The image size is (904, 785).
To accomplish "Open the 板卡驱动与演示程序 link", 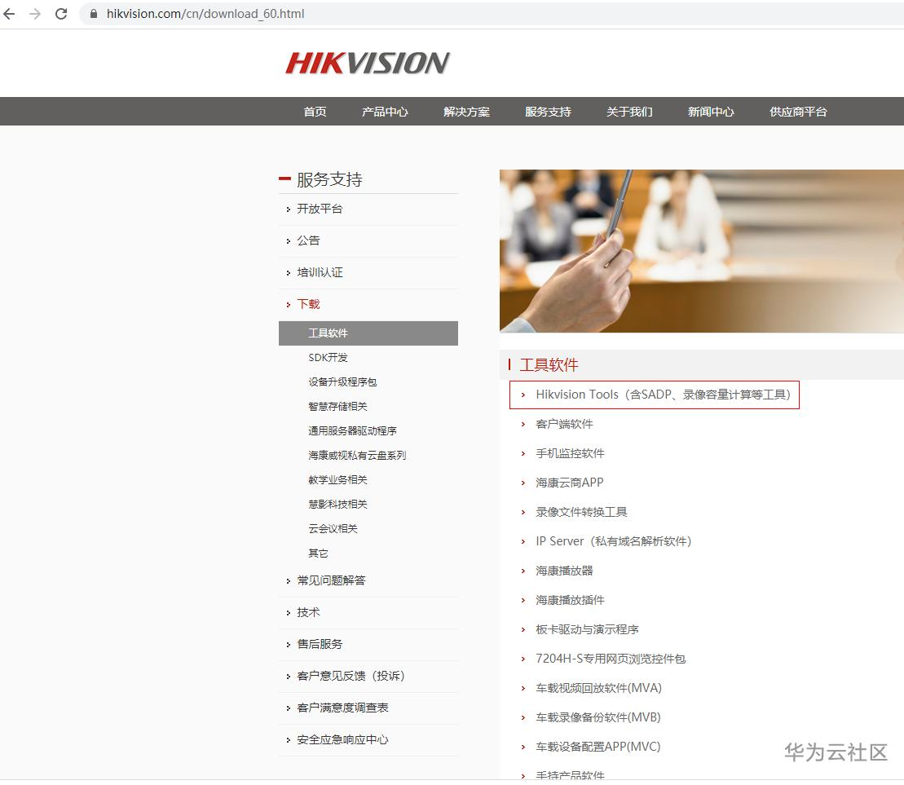I will pos(588,629).
